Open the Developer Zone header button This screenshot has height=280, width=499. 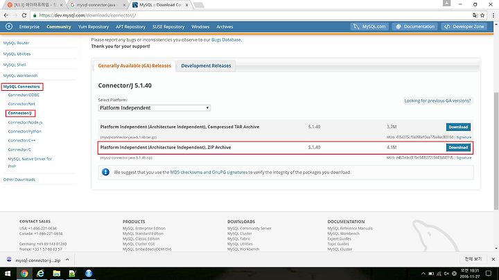(x=464, y=27)
